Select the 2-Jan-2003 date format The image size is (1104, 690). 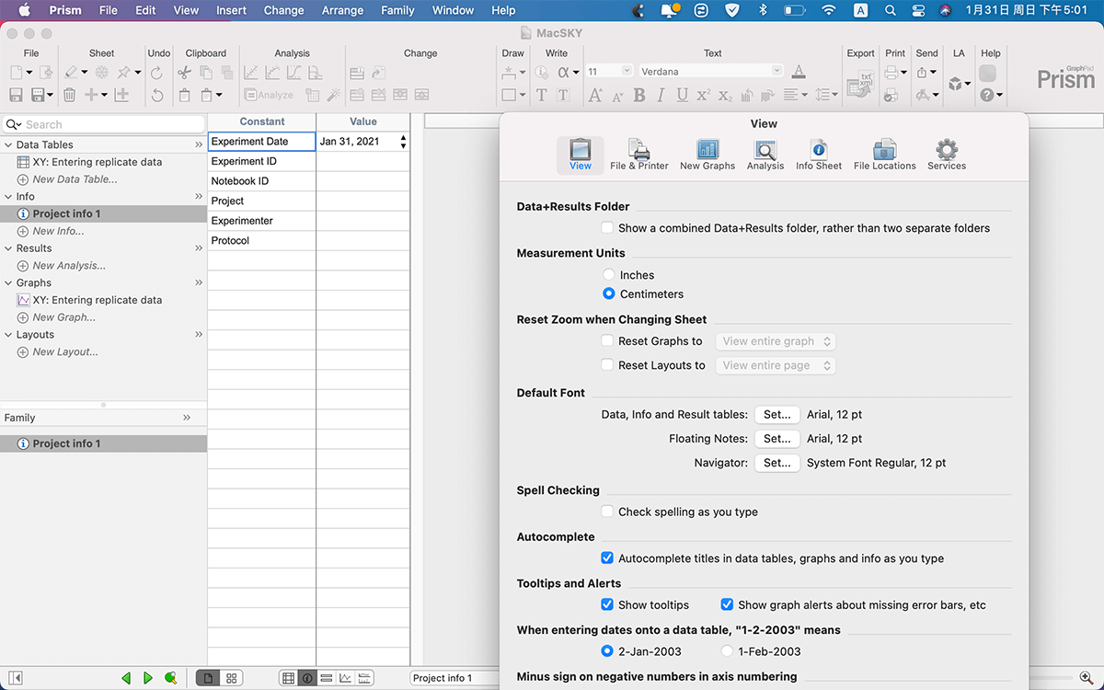coord(607,650)
